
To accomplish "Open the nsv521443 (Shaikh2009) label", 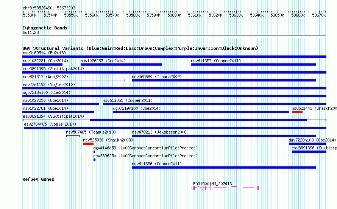I will click(314, 108).
